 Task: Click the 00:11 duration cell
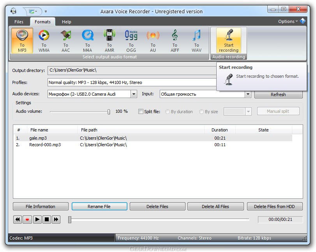coord(220,145)
